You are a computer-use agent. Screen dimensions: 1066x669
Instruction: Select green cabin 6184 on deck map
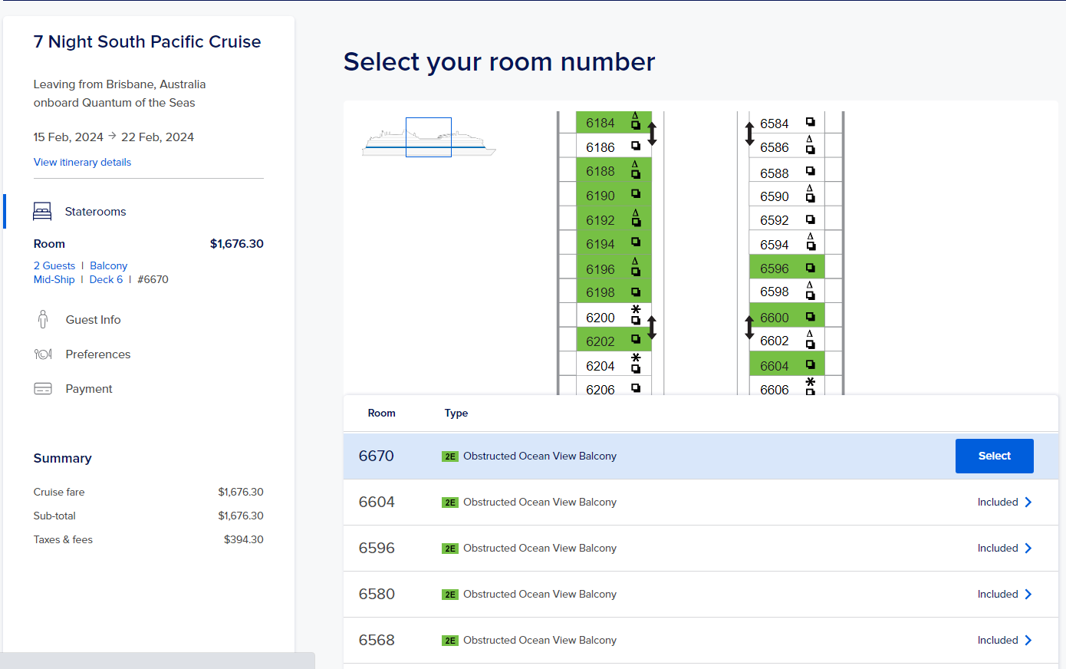[614, 123]
